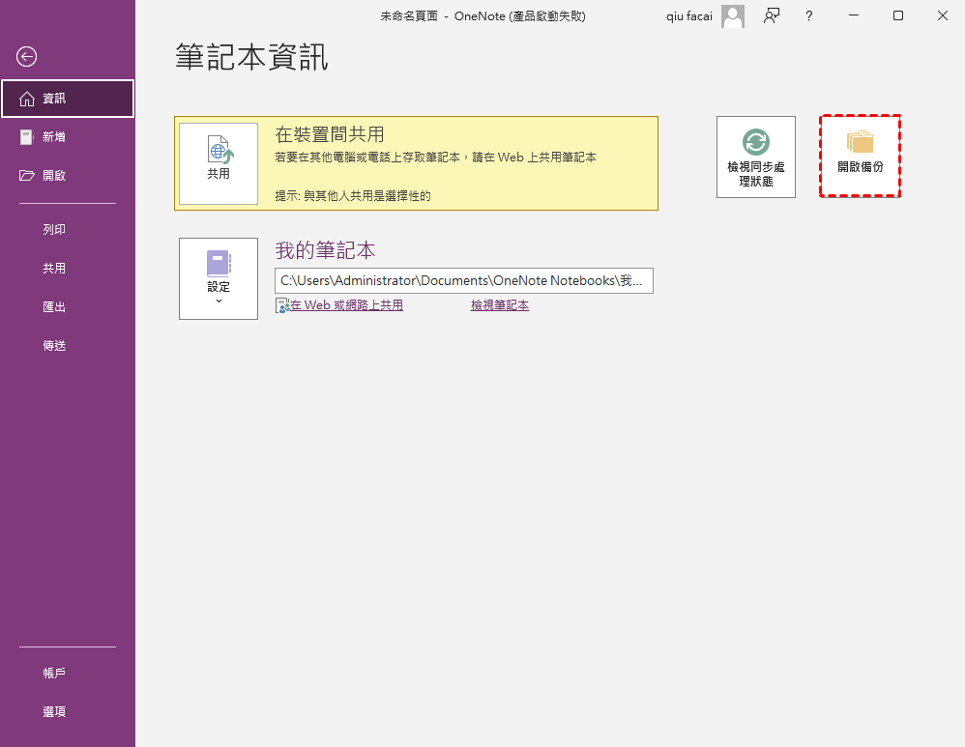Open help with the question mark icon

pos(809,16)
